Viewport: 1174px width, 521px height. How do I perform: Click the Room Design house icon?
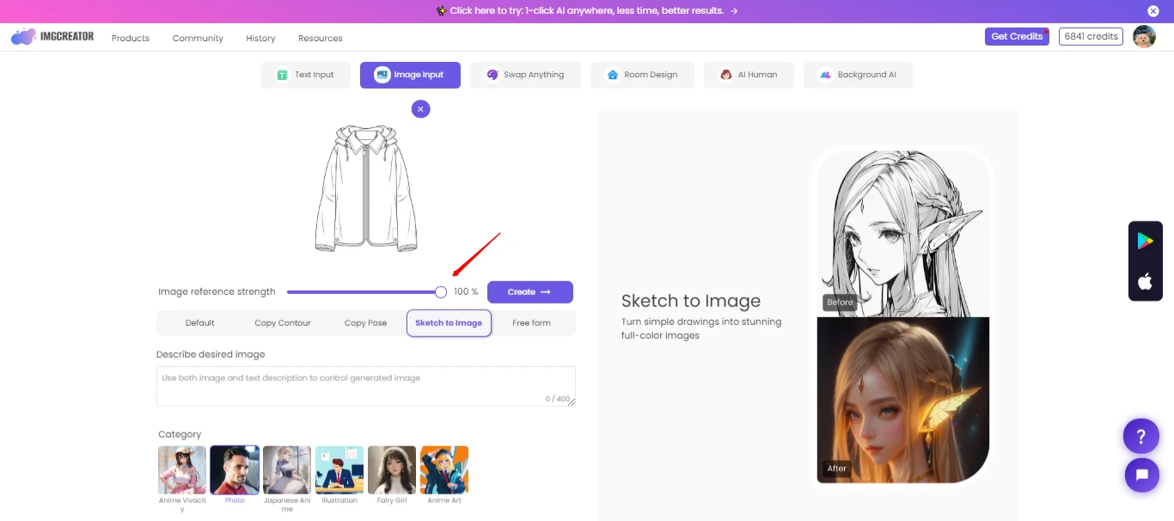613,75
